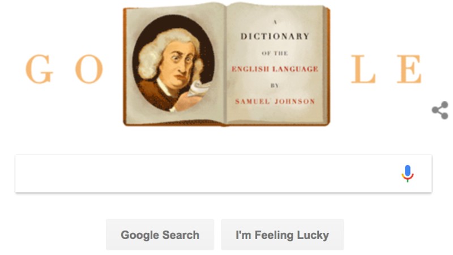The width and height of the screenshot is (453, 255).
Task: Click the first letter O of the doodle
Action: pyautogui.click(x=89, y=68)
